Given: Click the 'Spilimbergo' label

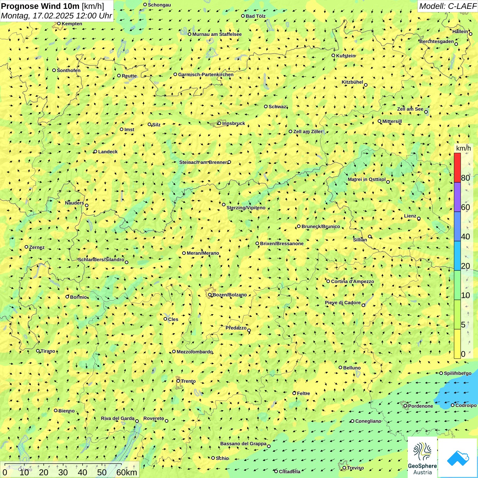Looking at the screenshot, I should tap(458, 373).
